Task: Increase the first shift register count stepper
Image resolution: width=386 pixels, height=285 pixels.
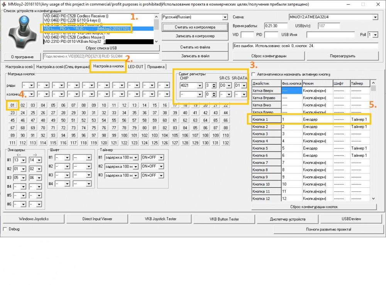Action: [213, 84]
